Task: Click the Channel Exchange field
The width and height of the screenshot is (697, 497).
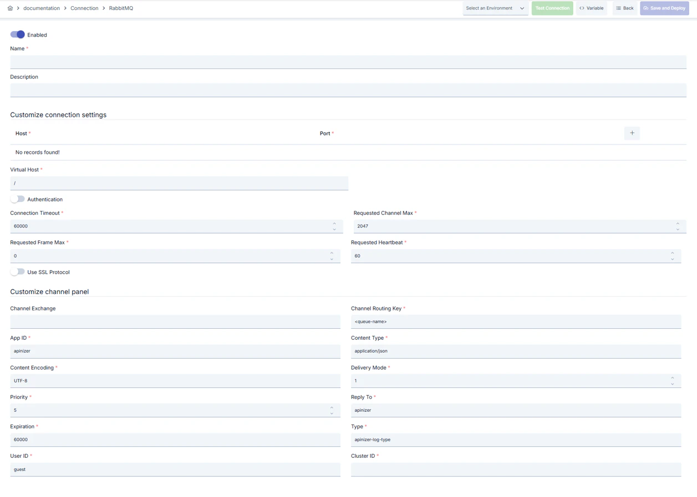Action: point(175,322)
